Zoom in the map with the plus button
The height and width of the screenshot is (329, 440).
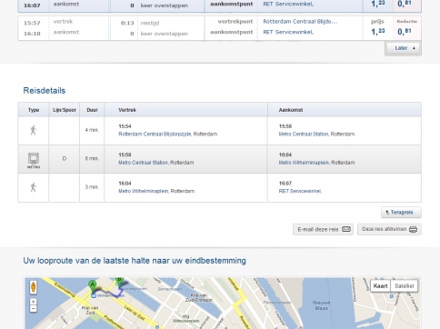34,302
